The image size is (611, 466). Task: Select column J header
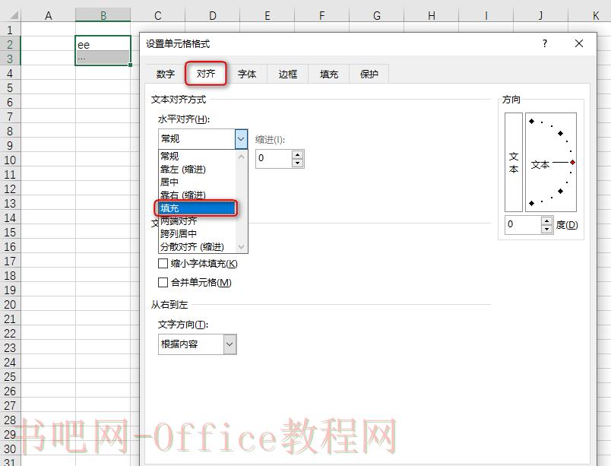click(540, 16)
